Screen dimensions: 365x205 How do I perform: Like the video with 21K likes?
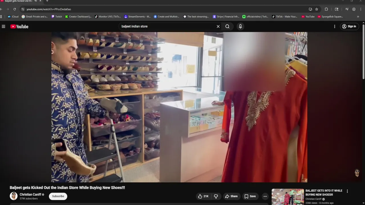pos(203,196)
